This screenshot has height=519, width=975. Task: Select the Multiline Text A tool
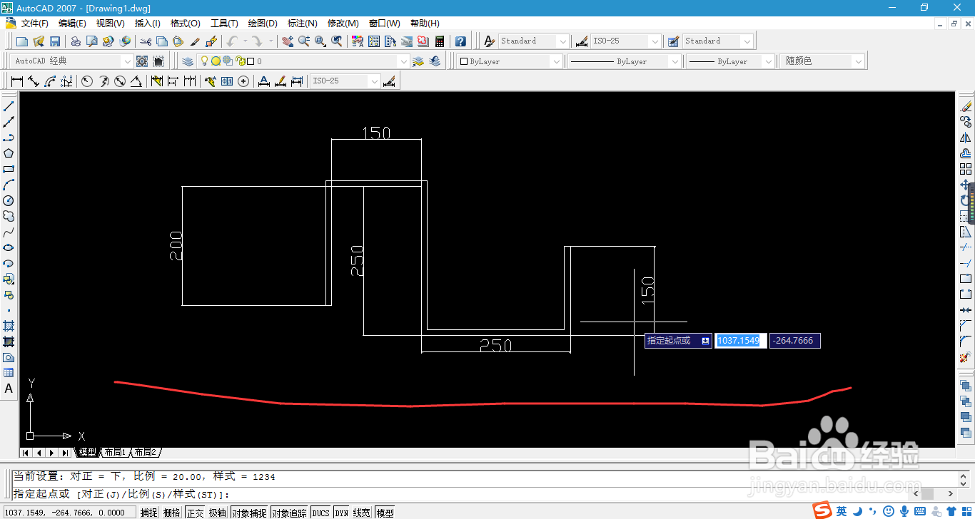click(9, 389)
